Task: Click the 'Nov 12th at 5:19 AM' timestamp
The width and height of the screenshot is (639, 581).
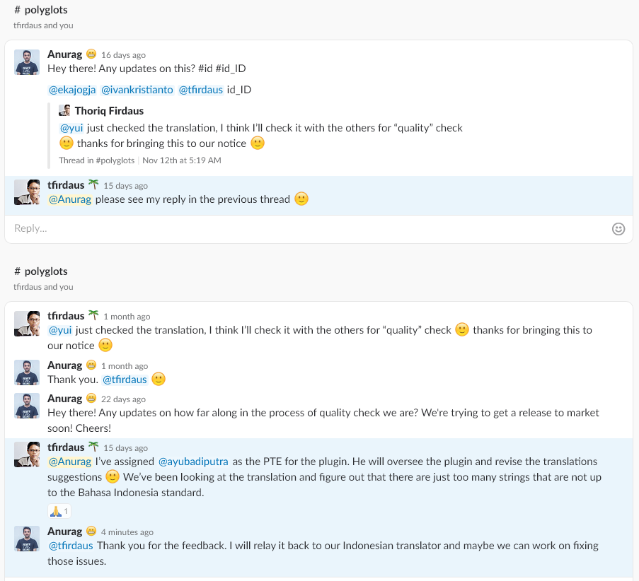Action: click(x=182, y=160)
